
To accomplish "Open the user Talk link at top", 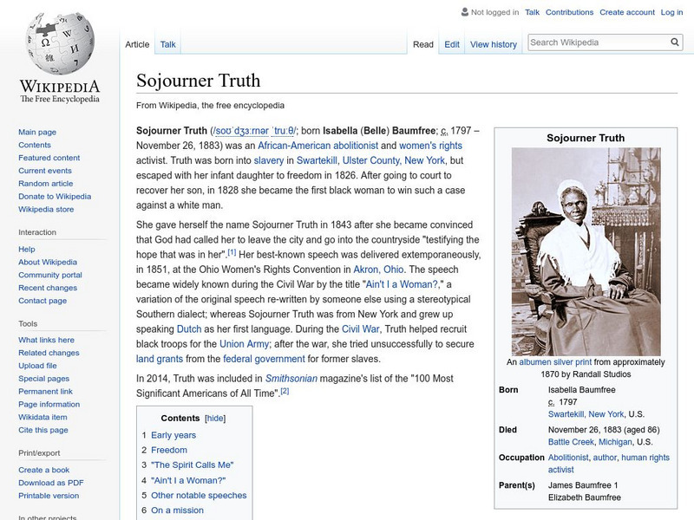I will click(532, 12).
